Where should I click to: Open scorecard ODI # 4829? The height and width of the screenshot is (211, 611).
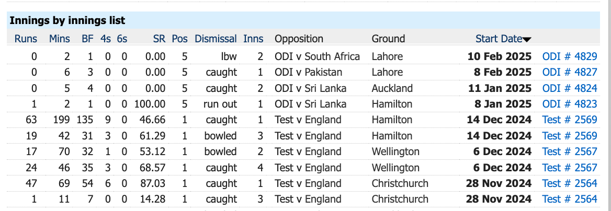569,56
